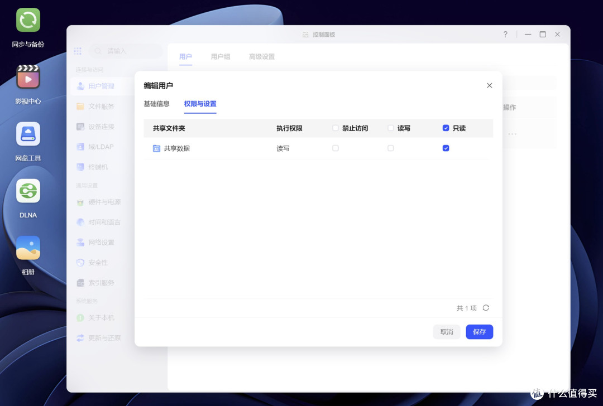Image resolution: width=603 pixels, height=406 pixels.
Task: Click the 共享数据 folder name
Action: pos(177,148)
